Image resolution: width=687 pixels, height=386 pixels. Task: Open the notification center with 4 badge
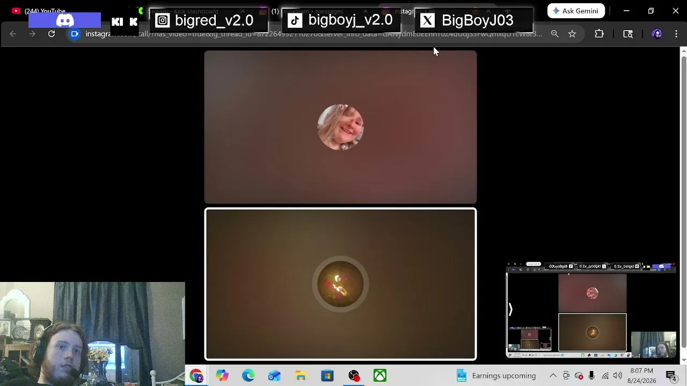point(671,376)
